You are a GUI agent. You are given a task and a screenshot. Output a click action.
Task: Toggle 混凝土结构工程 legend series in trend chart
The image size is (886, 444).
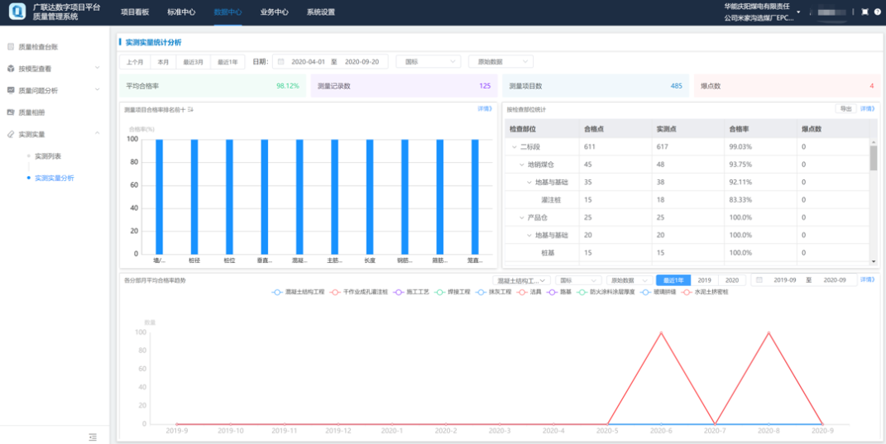click(x=296, y=292)
